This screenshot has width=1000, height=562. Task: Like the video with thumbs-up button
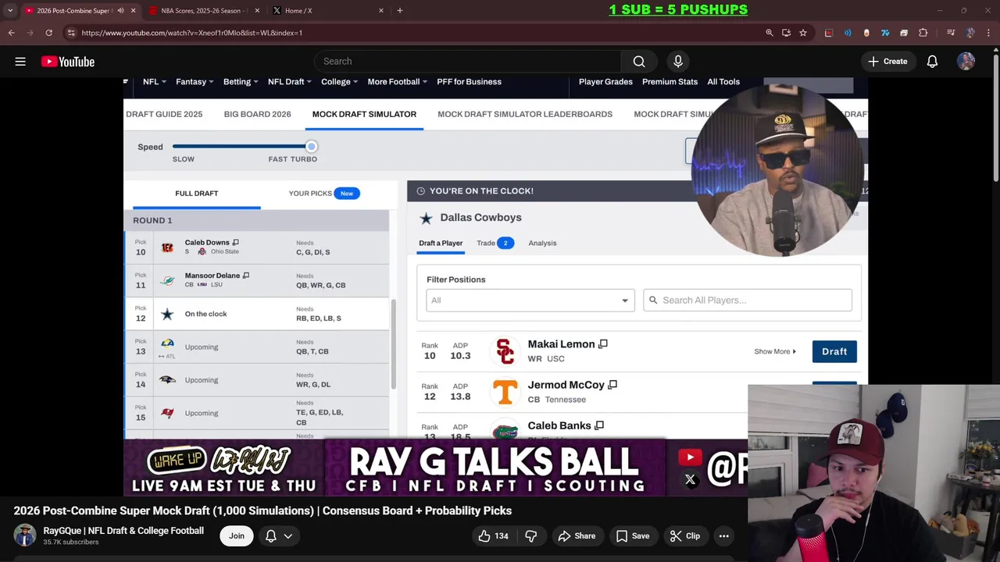[x=493, y=536]
